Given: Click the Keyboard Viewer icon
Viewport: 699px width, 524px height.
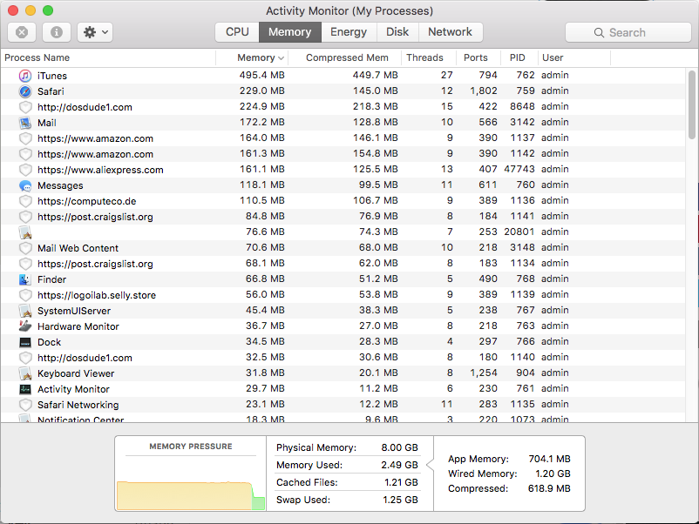Looking at the screenshot, I should tap(25, 373).
